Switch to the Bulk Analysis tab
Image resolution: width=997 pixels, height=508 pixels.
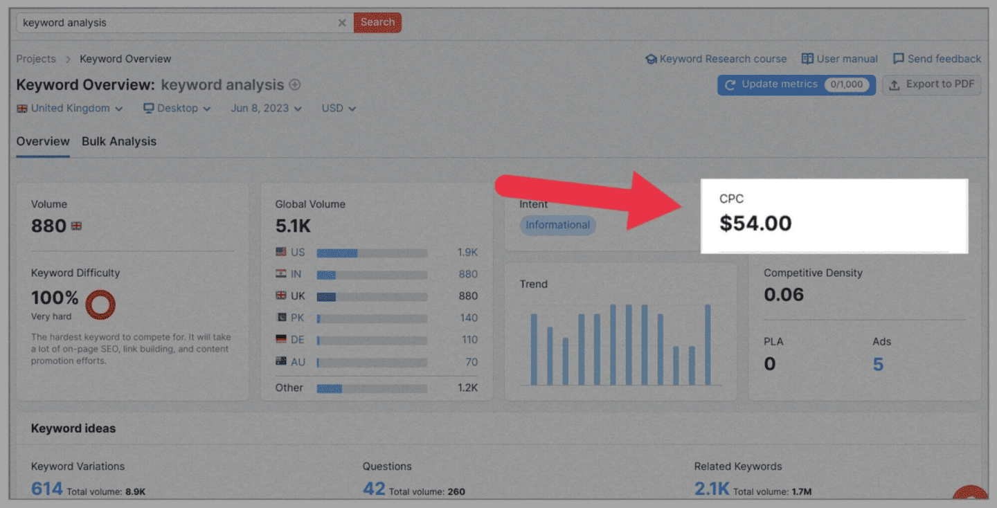(119, 141)
